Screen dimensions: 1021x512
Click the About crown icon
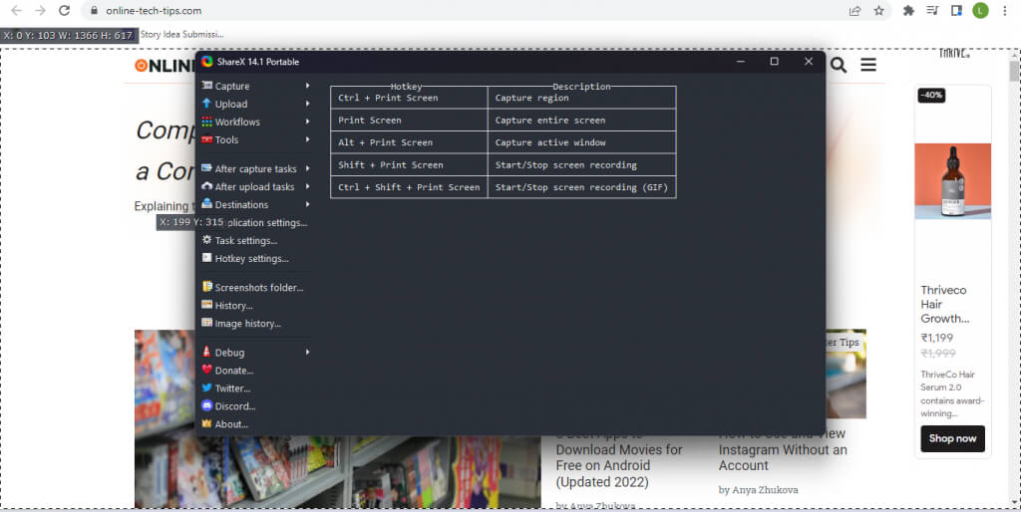(x=207, y=423)
